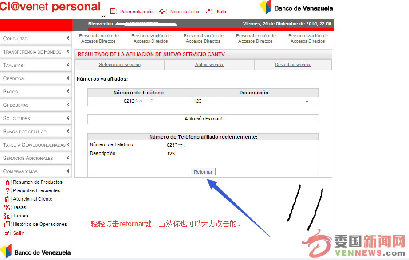Open the Tarifas link
The image size is (409, 260).
(20, 216)
